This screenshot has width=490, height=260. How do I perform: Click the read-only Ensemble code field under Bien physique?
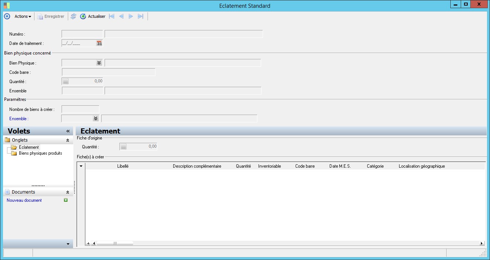(82, 90)
